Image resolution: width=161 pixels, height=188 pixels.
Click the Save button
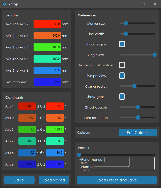(19, 180)
